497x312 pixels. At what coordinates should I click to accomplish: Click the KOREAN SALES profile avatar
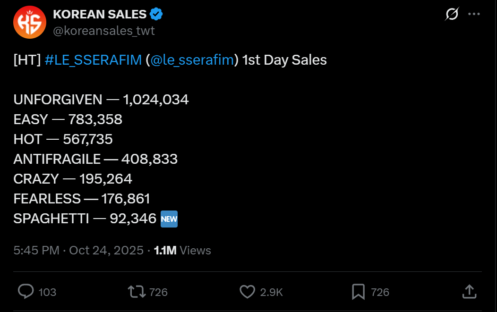(x=29, y=22)
